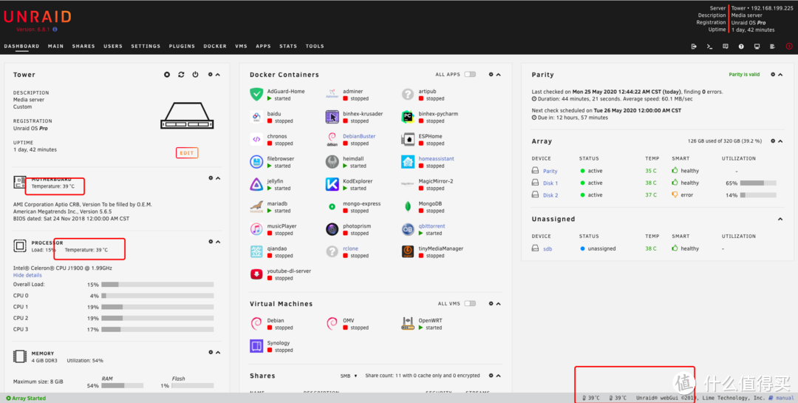Click the Synology VM icon

(256, 346)
